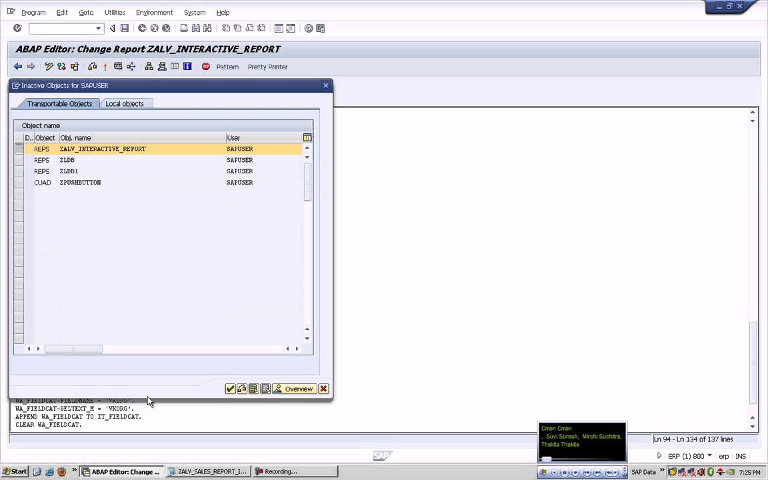Click the Print icon in the standard toolbar

(184, 29)
